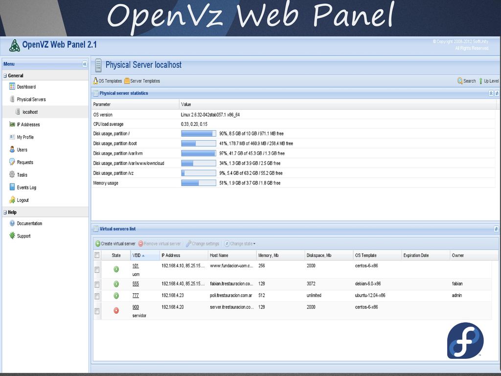Toggle the select-all checkbox in table header
The width and height of the screenshot is (501, 376).
point(97,255)
